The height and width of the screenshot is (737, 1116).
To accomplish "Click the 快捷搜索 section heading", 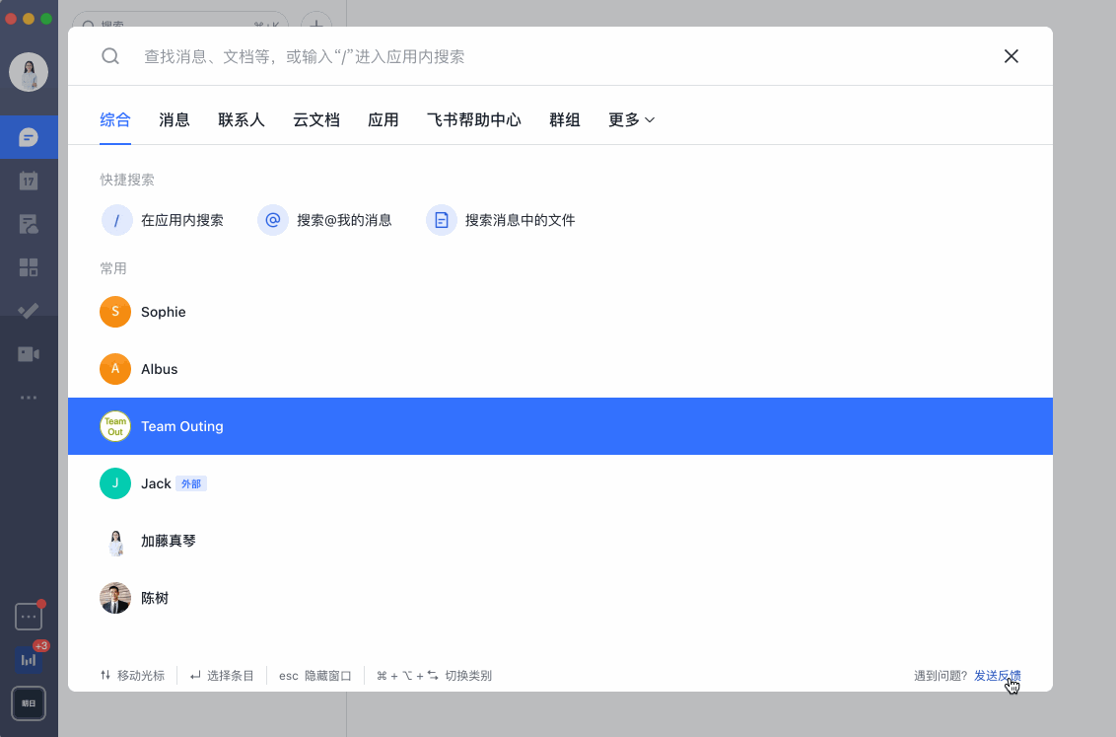I will (127, 180).
